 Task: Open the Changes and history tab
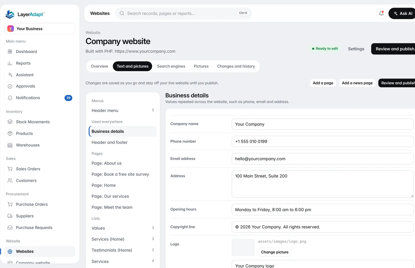tap(236, 66)
